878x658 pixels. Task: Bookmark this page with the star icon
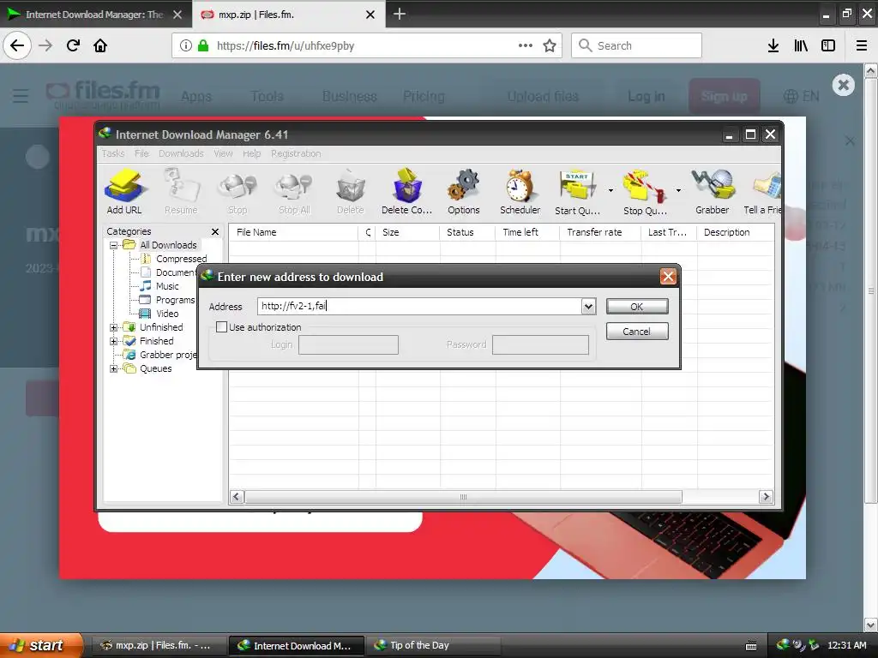tap(550, 46)
